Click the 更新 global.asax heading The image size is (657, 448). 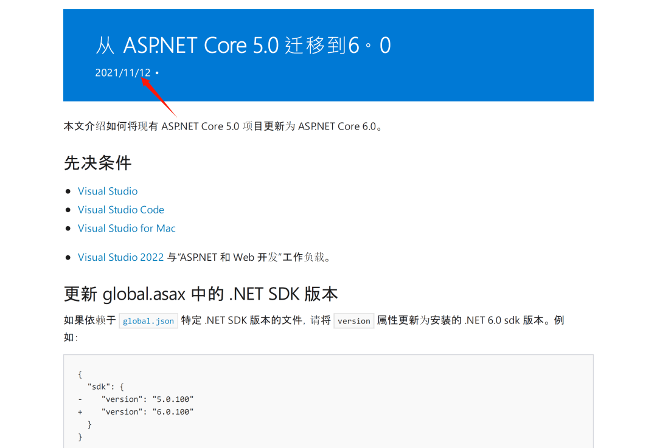(201, 294)
